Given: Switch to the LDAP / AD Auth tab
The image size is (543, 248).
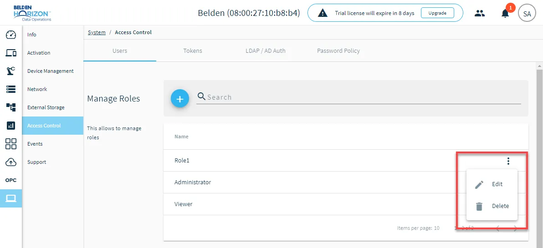Looking at the screenshot, I should (265, 51).
